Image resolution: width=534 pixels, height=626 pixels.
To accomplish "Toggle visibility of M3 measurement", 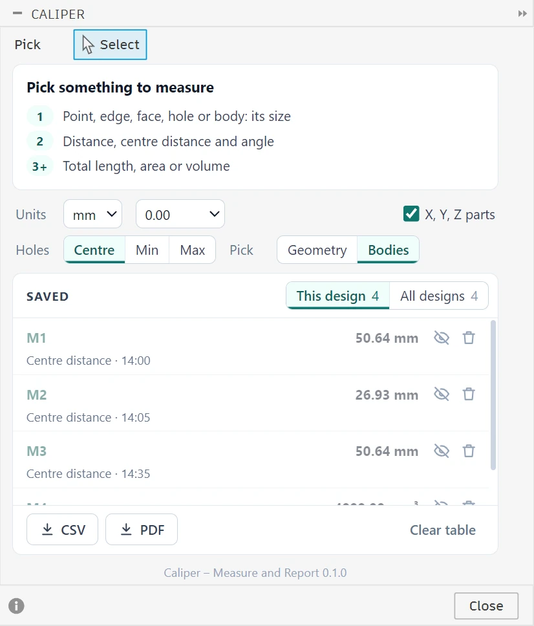I will pyautogui.click(x=442, y=451).
